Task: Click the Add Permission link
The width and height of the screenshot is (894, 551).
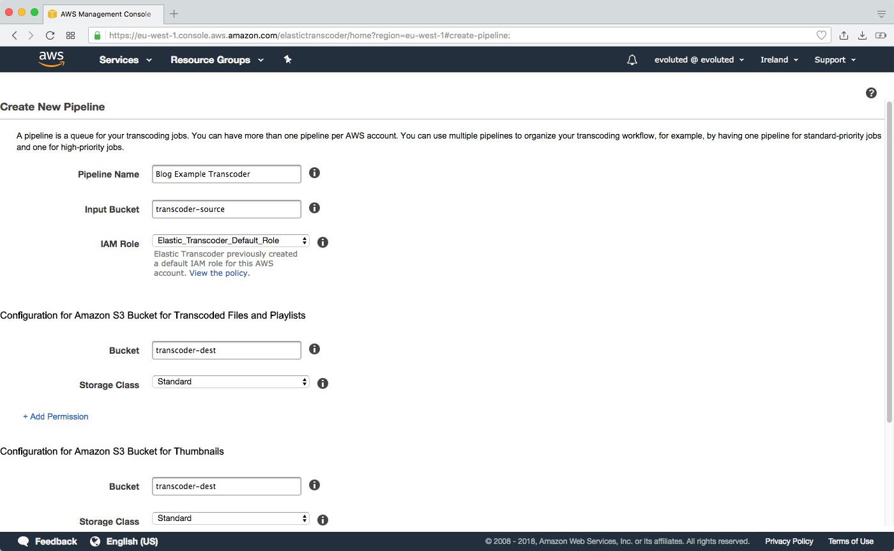Action: click(56, 416)
